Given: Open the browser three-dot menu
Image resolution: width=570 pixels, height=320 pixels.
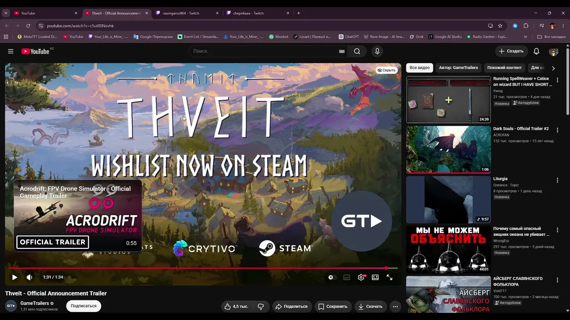Looking at the screenshot, I should [563, 26].
